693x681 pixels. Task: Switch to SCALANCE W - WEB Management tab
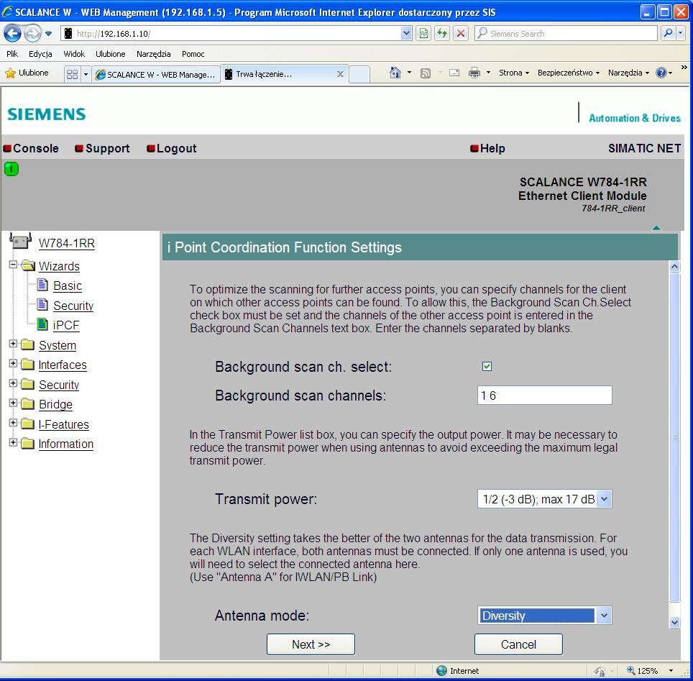tap(155, 74)
